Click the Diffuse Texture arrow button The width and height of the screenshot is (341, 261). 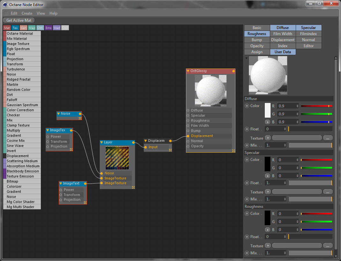click(x=268, y=138)
